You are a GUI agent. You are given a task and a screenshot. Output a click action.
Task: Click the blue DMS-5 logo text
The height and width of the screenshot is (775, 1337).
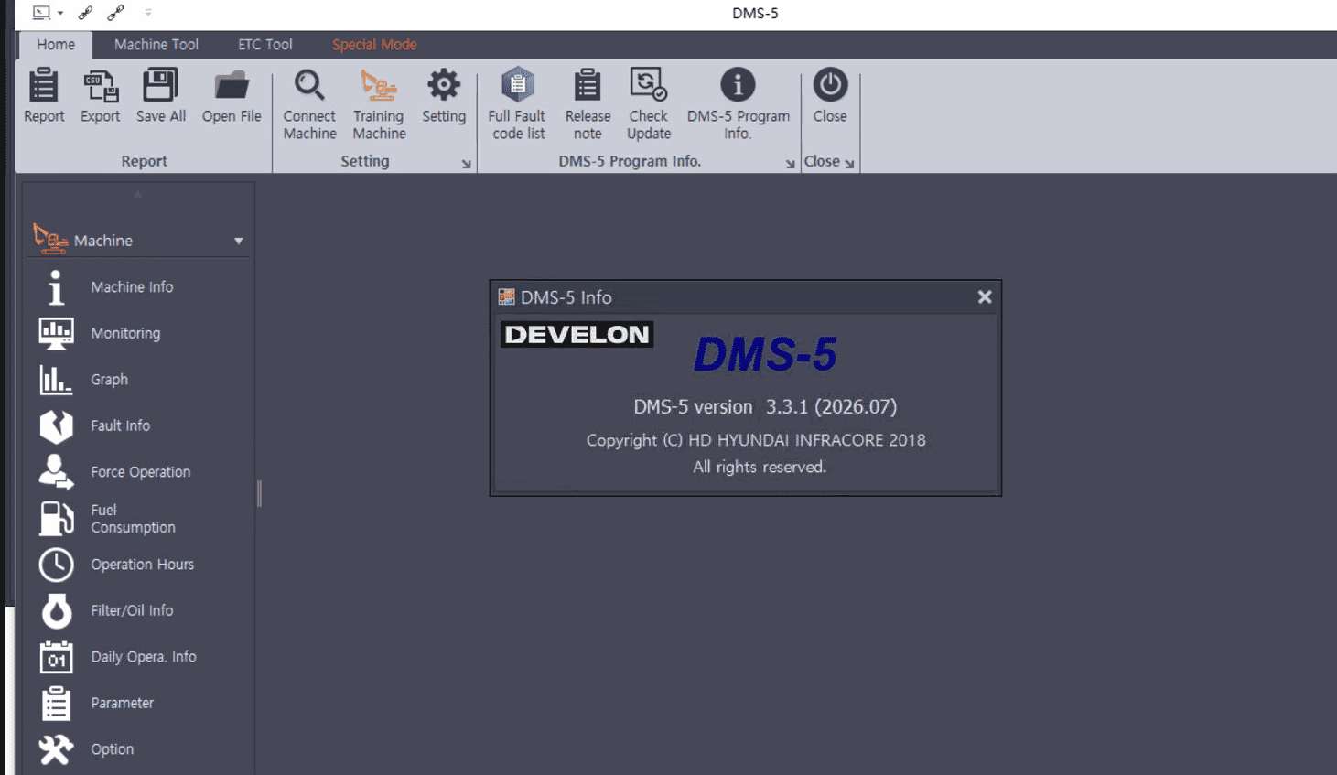click(765, 354)
